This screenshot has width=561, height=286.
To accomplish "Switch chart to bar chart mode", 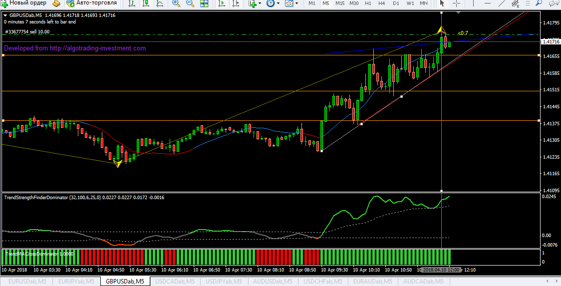I will pos(132,3).
